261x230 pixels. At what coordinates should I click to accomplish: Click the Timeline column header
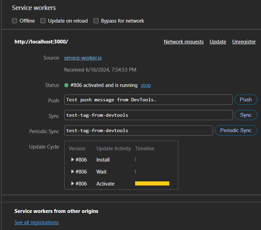(145, 149)
